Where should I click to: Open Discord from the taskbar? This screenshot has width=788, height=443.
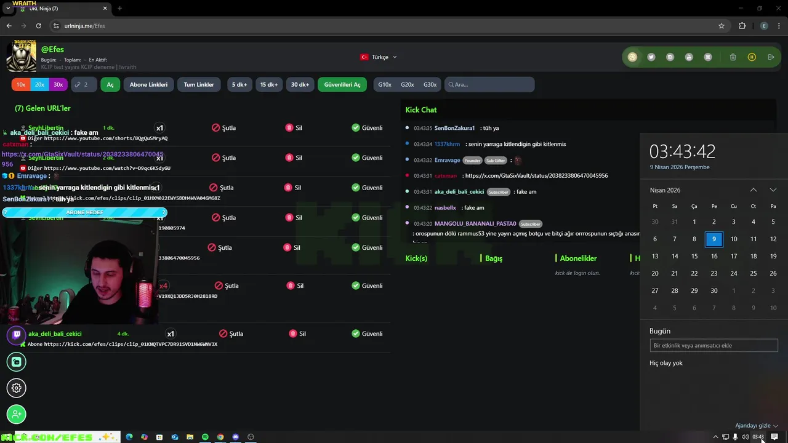(235, 437)
